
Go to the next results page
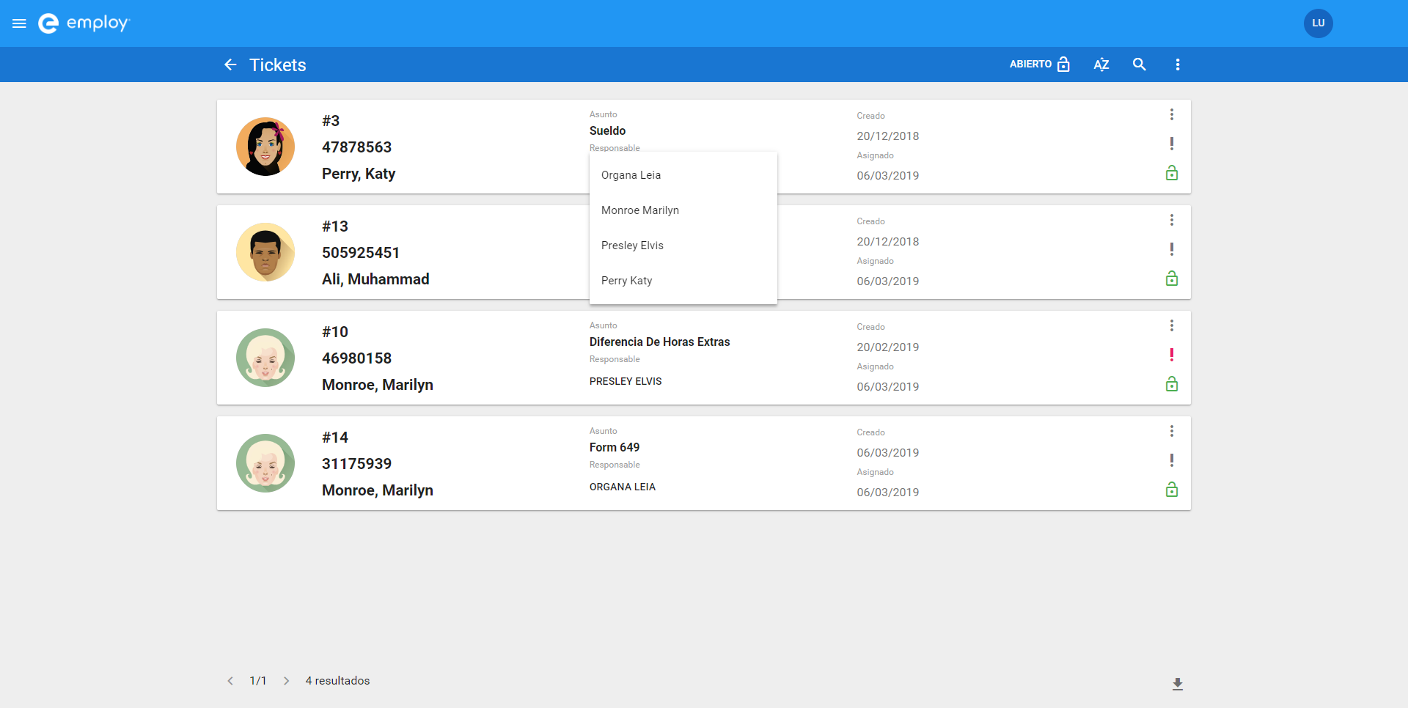click(286, 681)
